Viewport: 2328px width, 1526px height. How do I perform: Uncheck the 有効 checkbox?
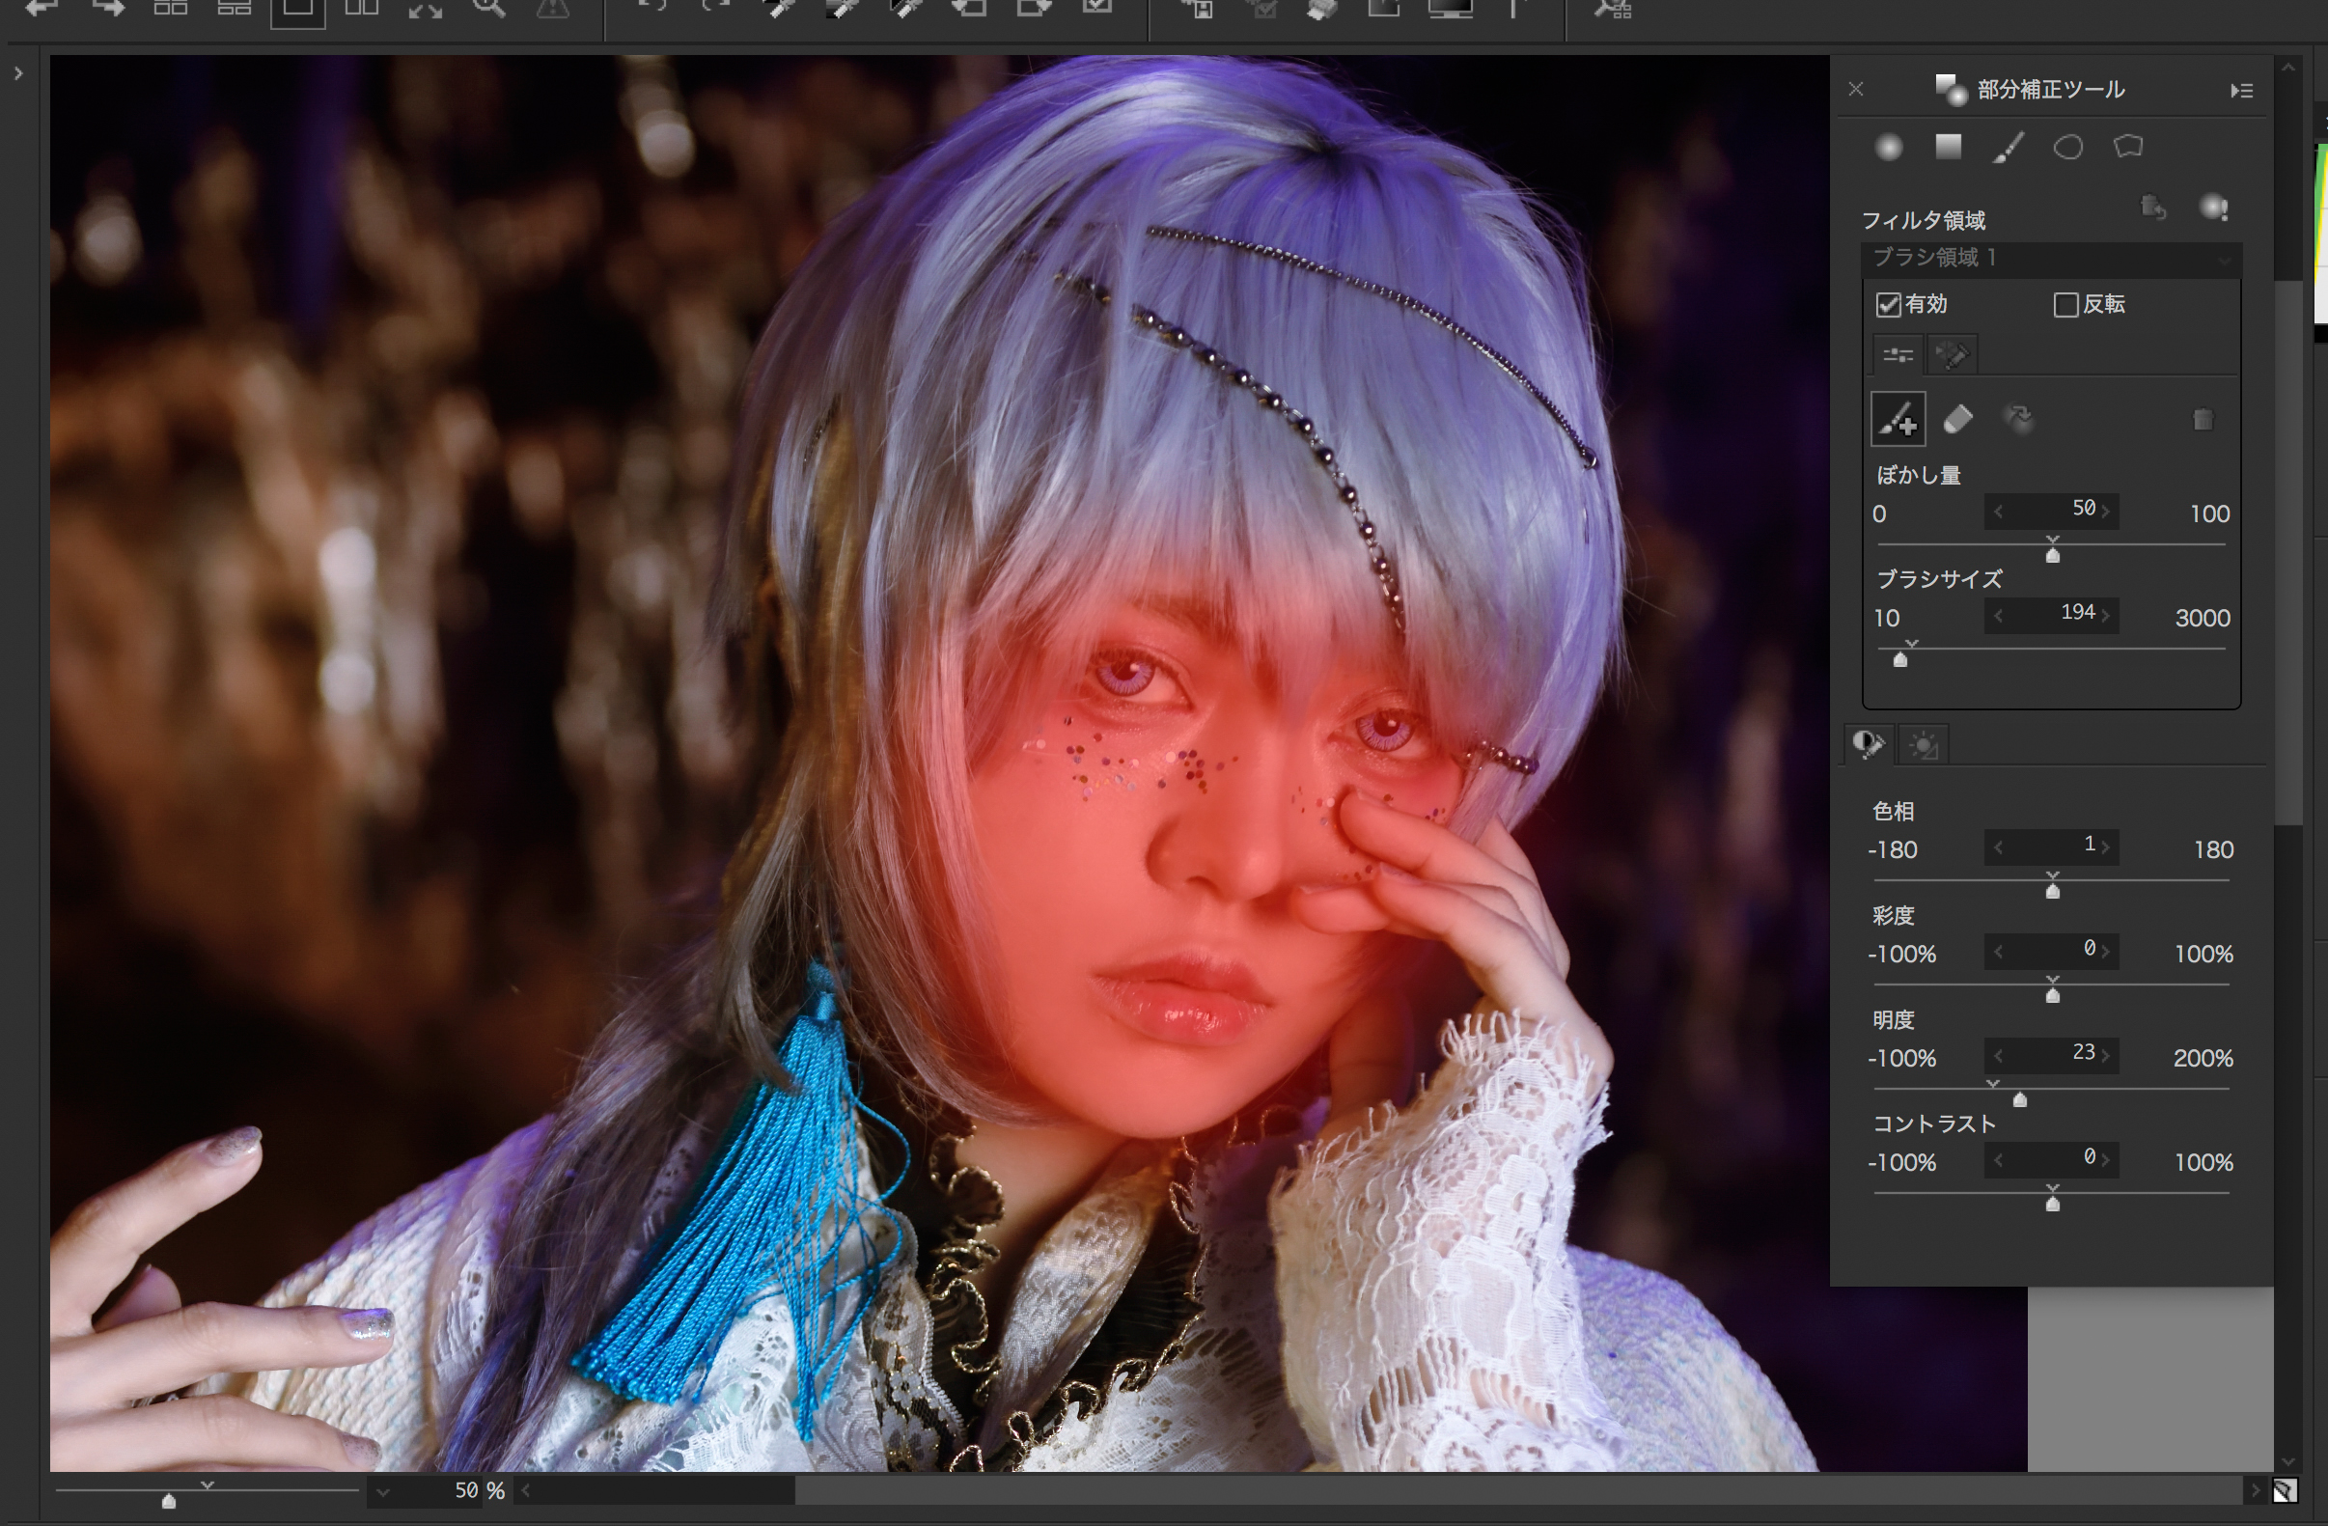click(x=1888, y=305)
